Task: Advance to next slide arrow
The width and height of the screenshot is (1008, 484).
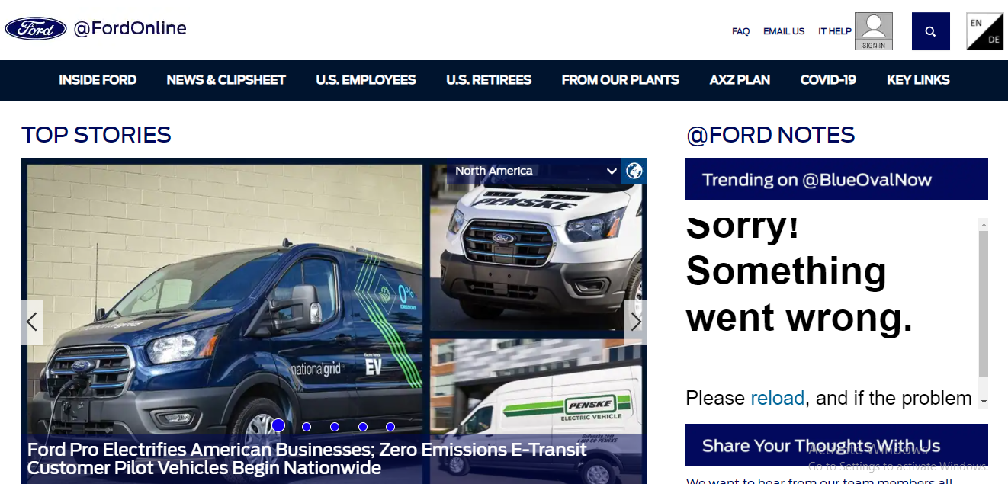Action: click(636, 322)
